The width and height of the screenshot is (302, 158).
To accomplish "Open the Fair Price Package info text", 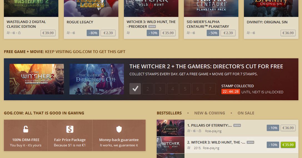I will click(x=70, y=142).
